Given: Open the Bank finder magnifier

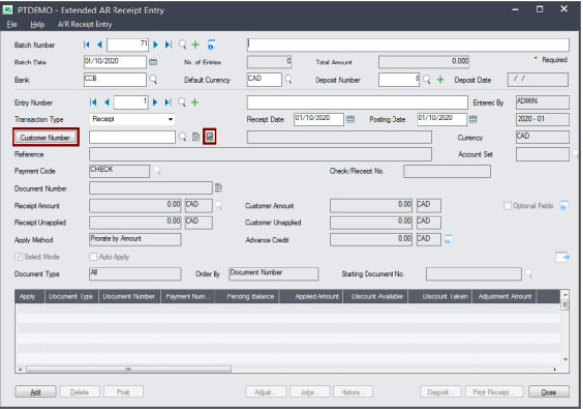Looking at the screenshot, I should click(153, 79).
